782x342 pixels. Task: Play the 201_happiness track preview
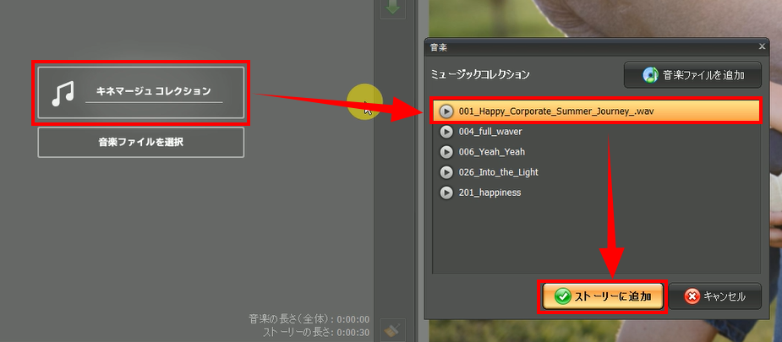(446, 193)
